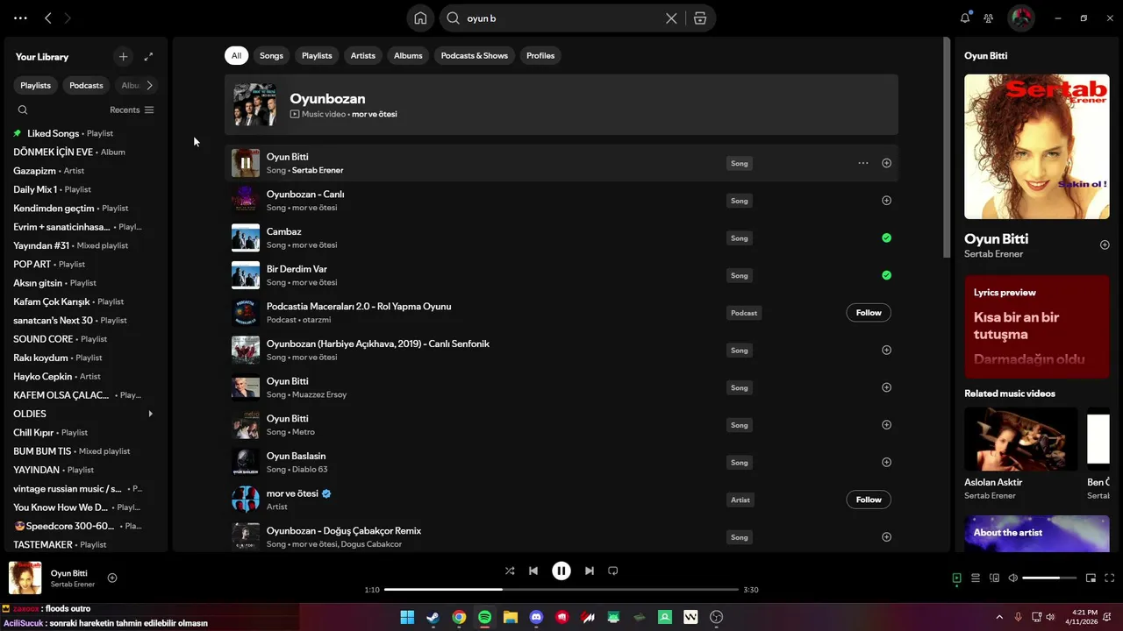
Task: Remove Cambaz from Liked Songs
Action: (x=886, y=238)
